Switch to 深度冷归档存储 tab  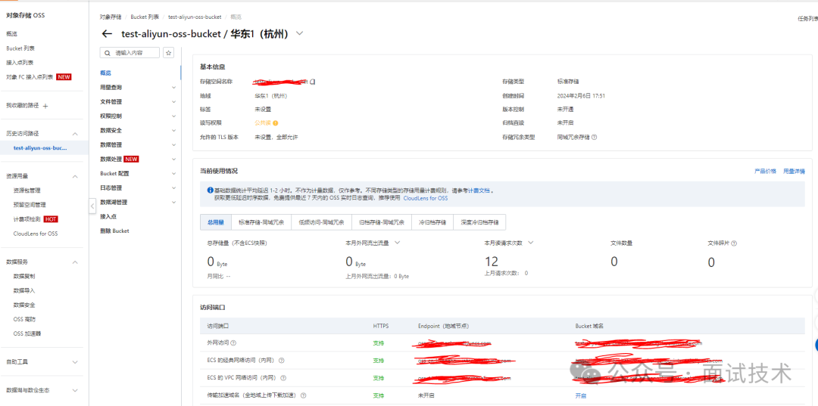pos(479,222)
